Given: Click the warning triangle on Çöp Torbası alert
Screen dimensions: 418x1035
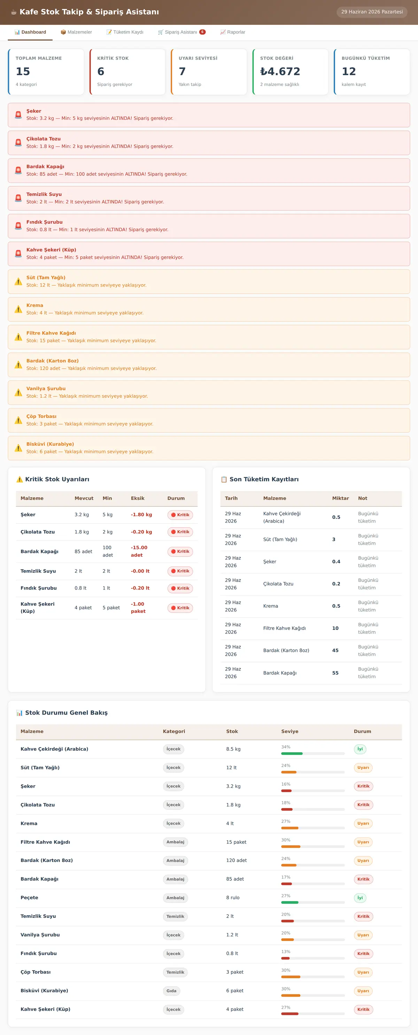Looking at the screenshot, I should (x=18, y=420).
